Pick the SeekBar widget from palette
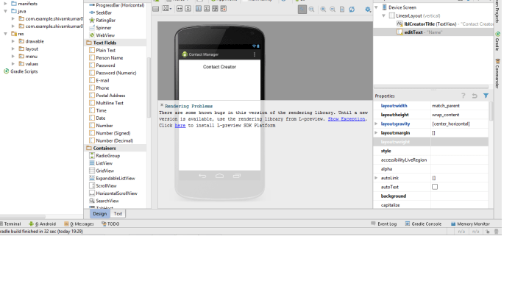515x289 pixels. (x=101, y=13)
